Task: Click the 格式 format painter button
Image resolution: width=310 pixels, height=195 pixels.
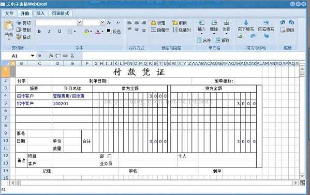Action: 24,37
